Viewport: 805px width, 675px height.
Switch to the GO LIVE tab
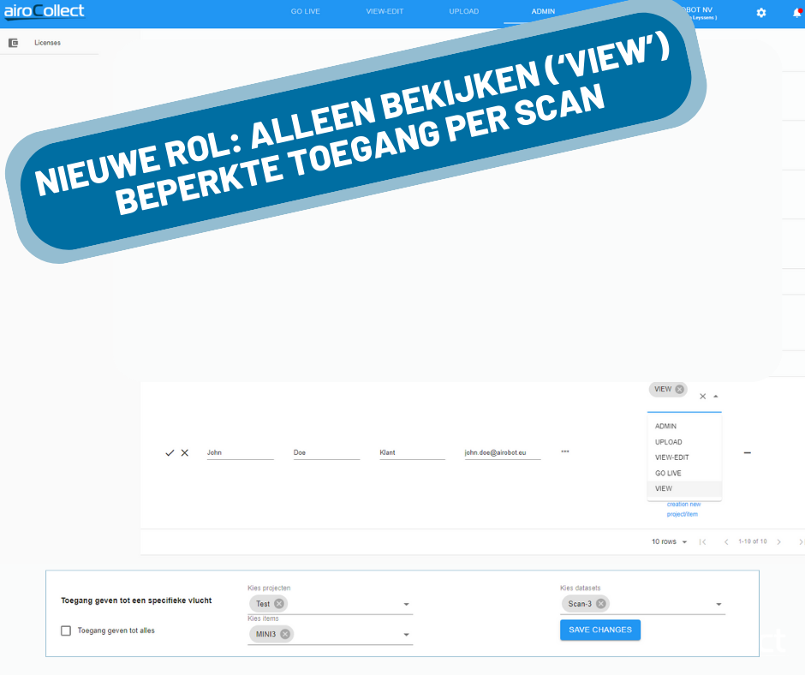[305, 12]
